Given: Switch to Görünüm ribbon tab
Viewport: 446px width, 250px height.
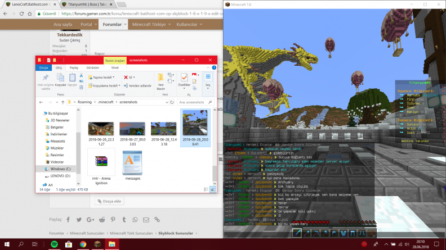Looking at the screenshot, I should [x=93, y=67].
